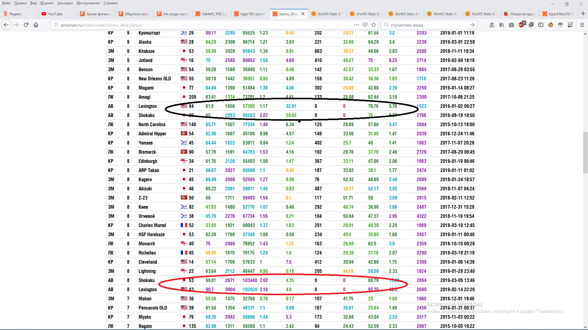The width and height of the screenshot is (588, 330).
Task: Switch to the tiger180 proships tab
Action: (x=251, y=14)
